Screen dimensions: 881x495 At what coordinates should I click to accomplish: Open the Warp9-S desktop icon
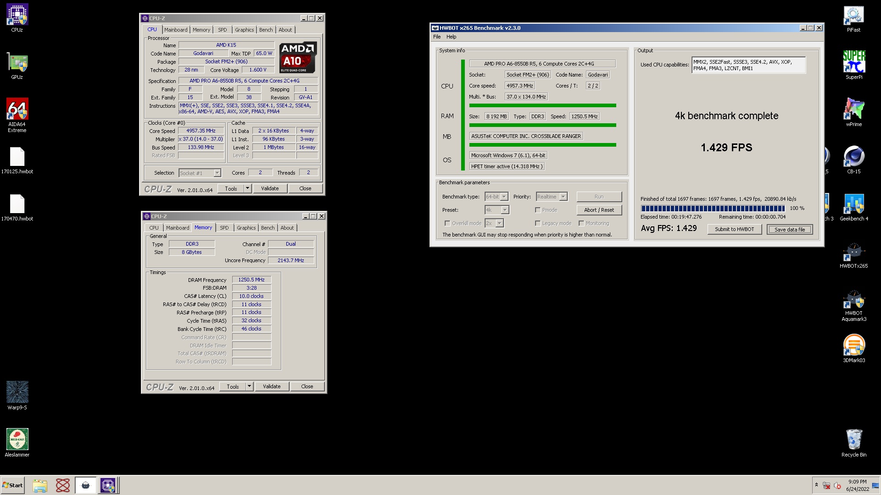click(x=17, y=395)
